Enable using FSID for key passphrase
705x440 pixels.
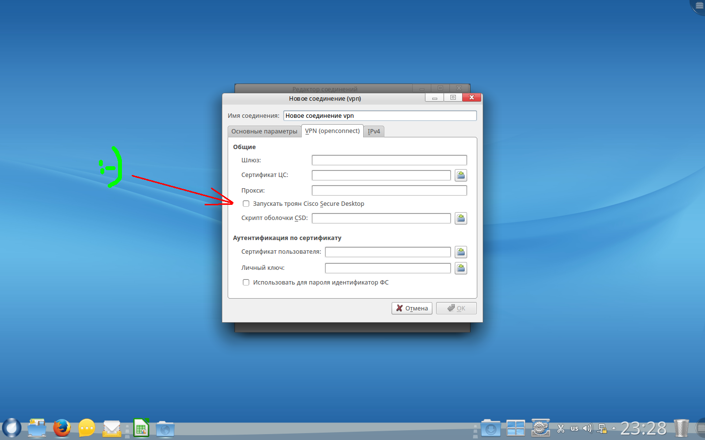(246, 283)
